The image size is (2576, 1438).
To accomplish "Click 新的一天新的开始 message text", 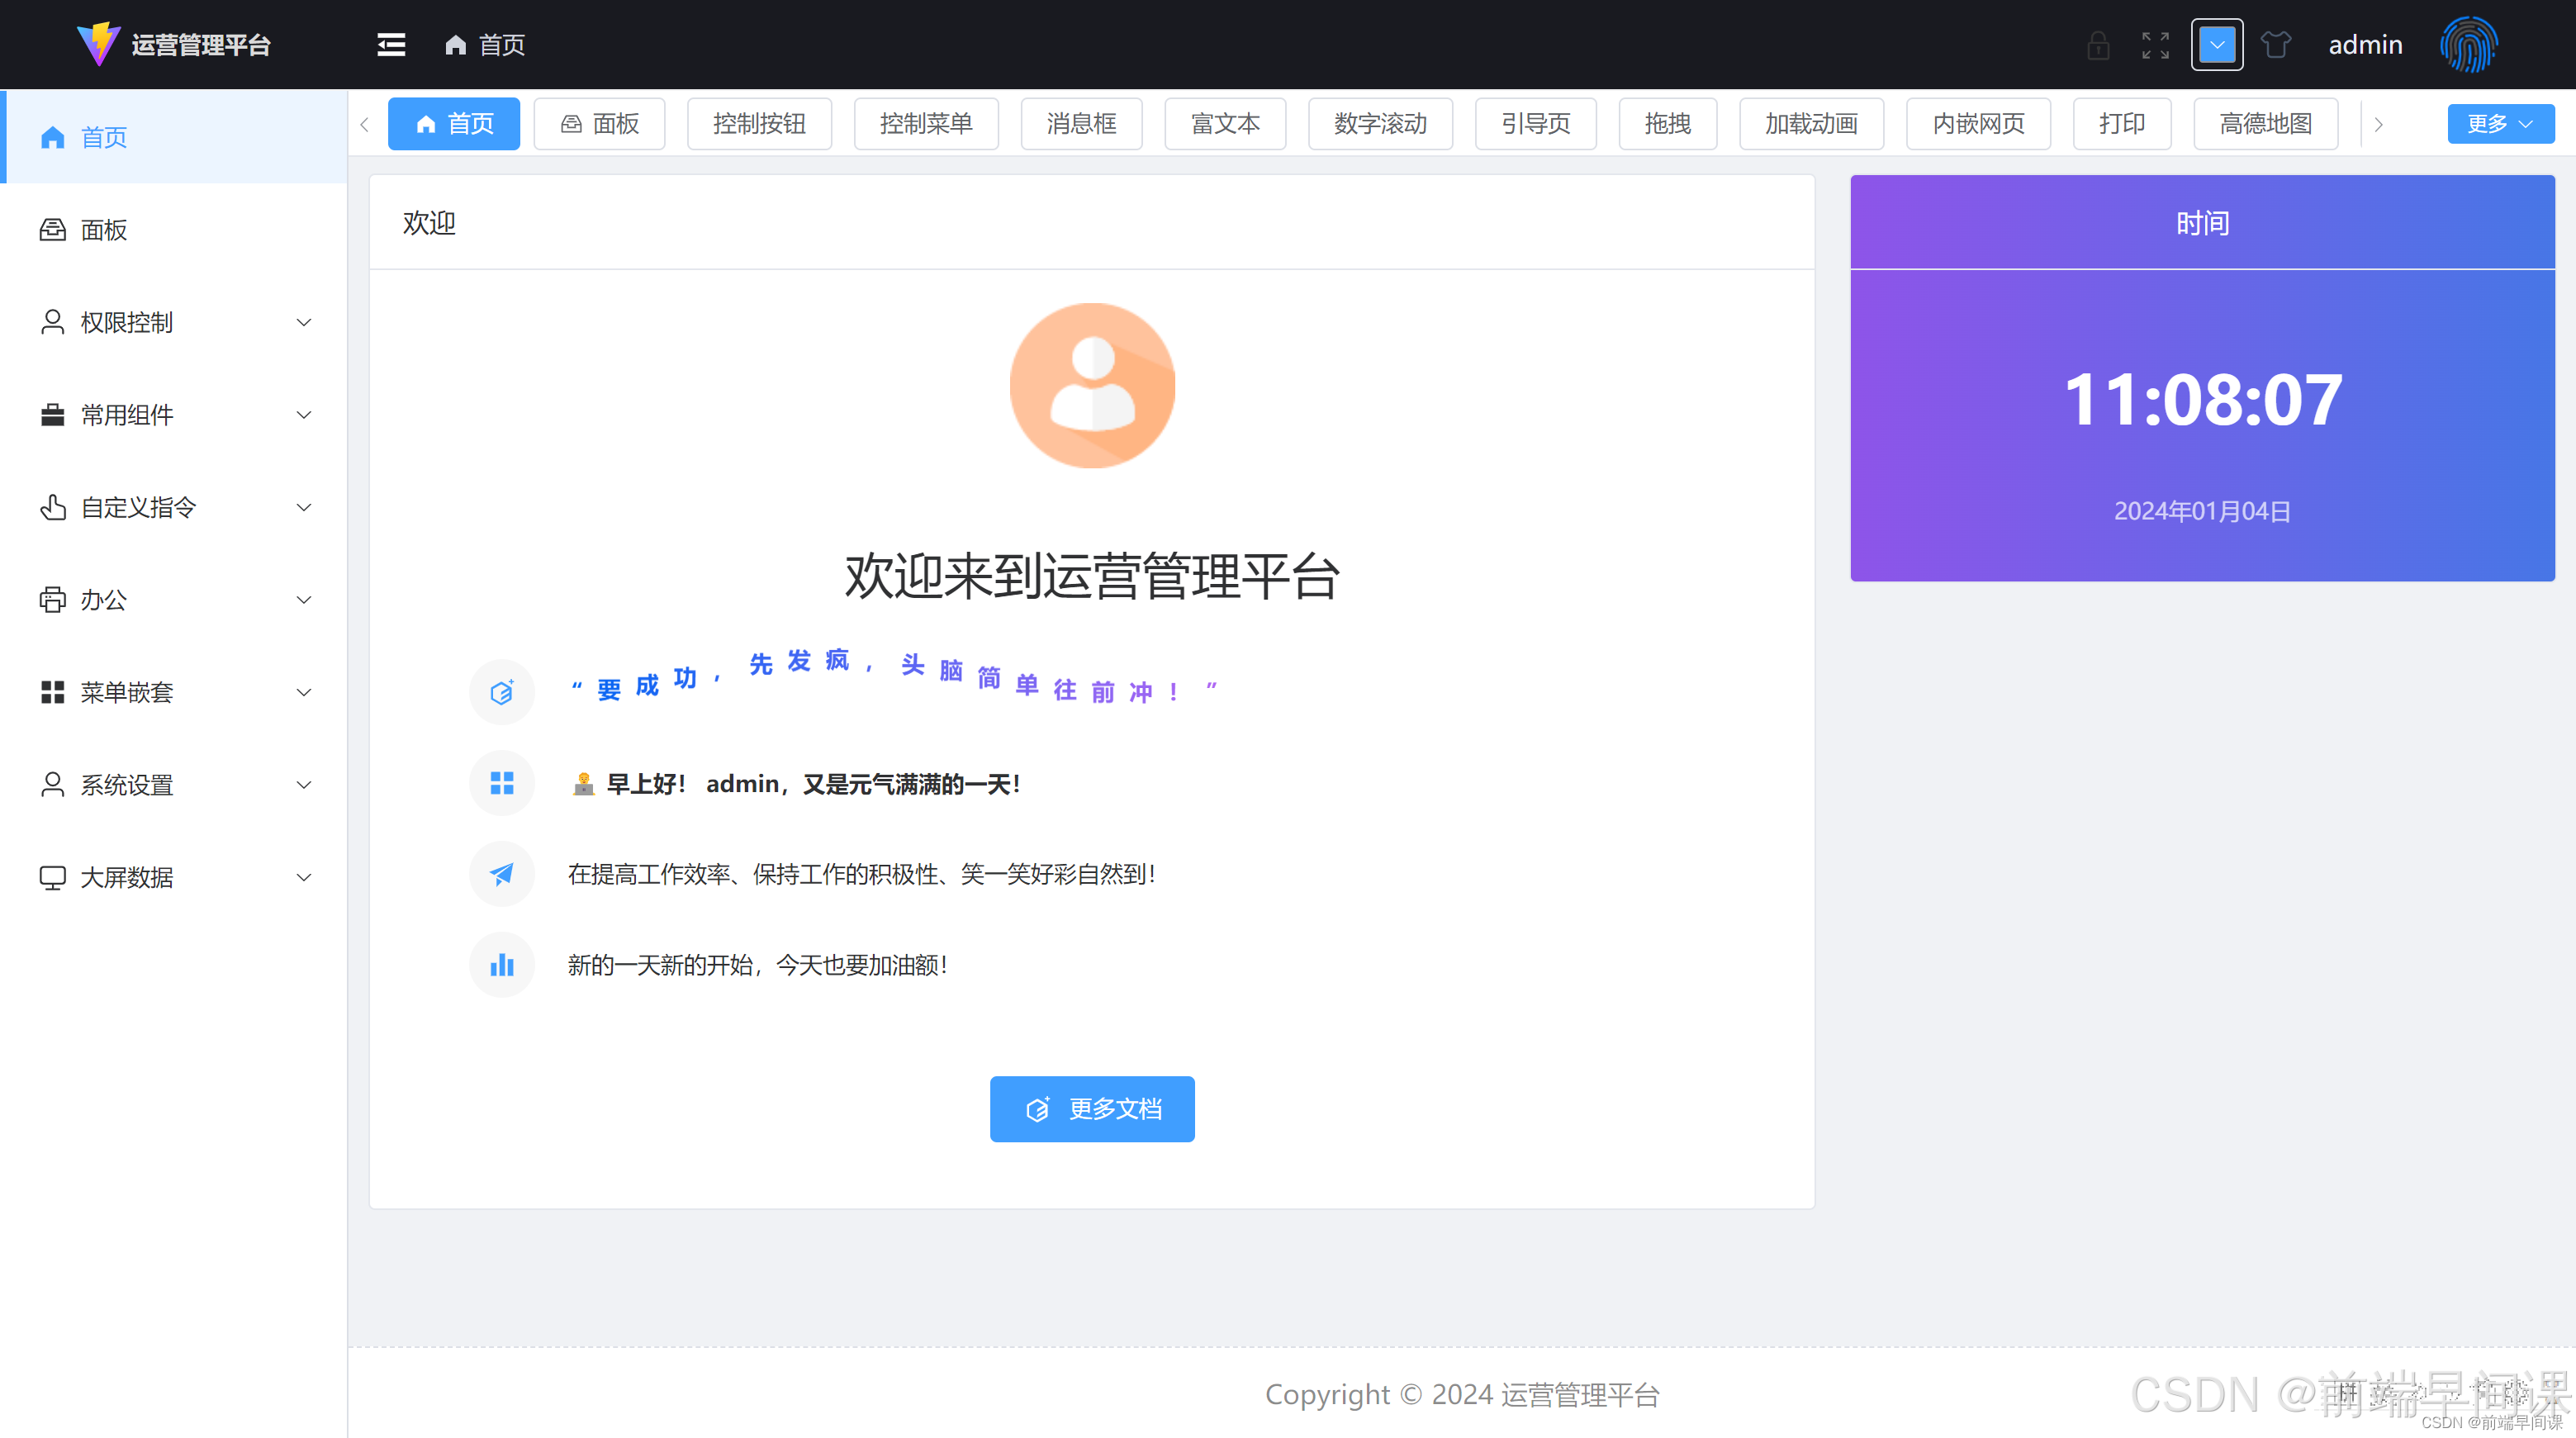I will pyautogui.click(x=757, y=965).
